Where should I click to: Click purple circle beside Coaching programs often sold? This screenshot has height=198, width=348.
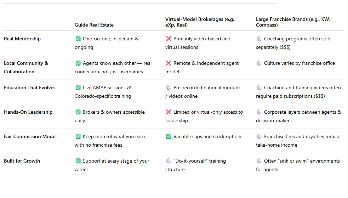pos(259,39)
